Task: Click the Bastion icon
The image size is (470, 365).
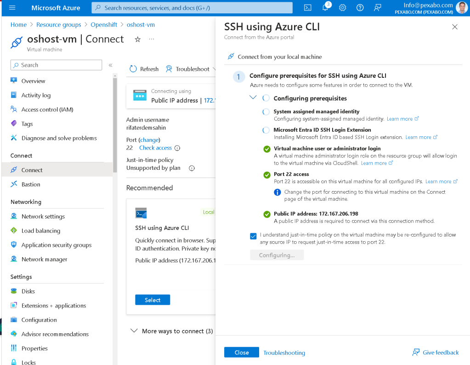Action: coord(14,184)
